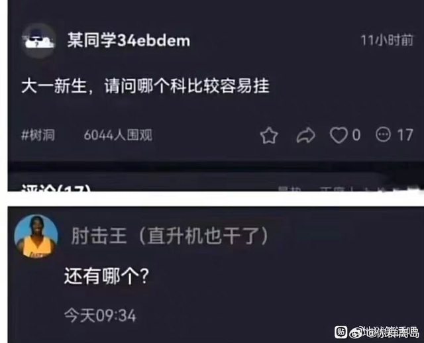Open commenter name 肘击王（直升机也干了）
424x343 pixels.
click(170, 236)
